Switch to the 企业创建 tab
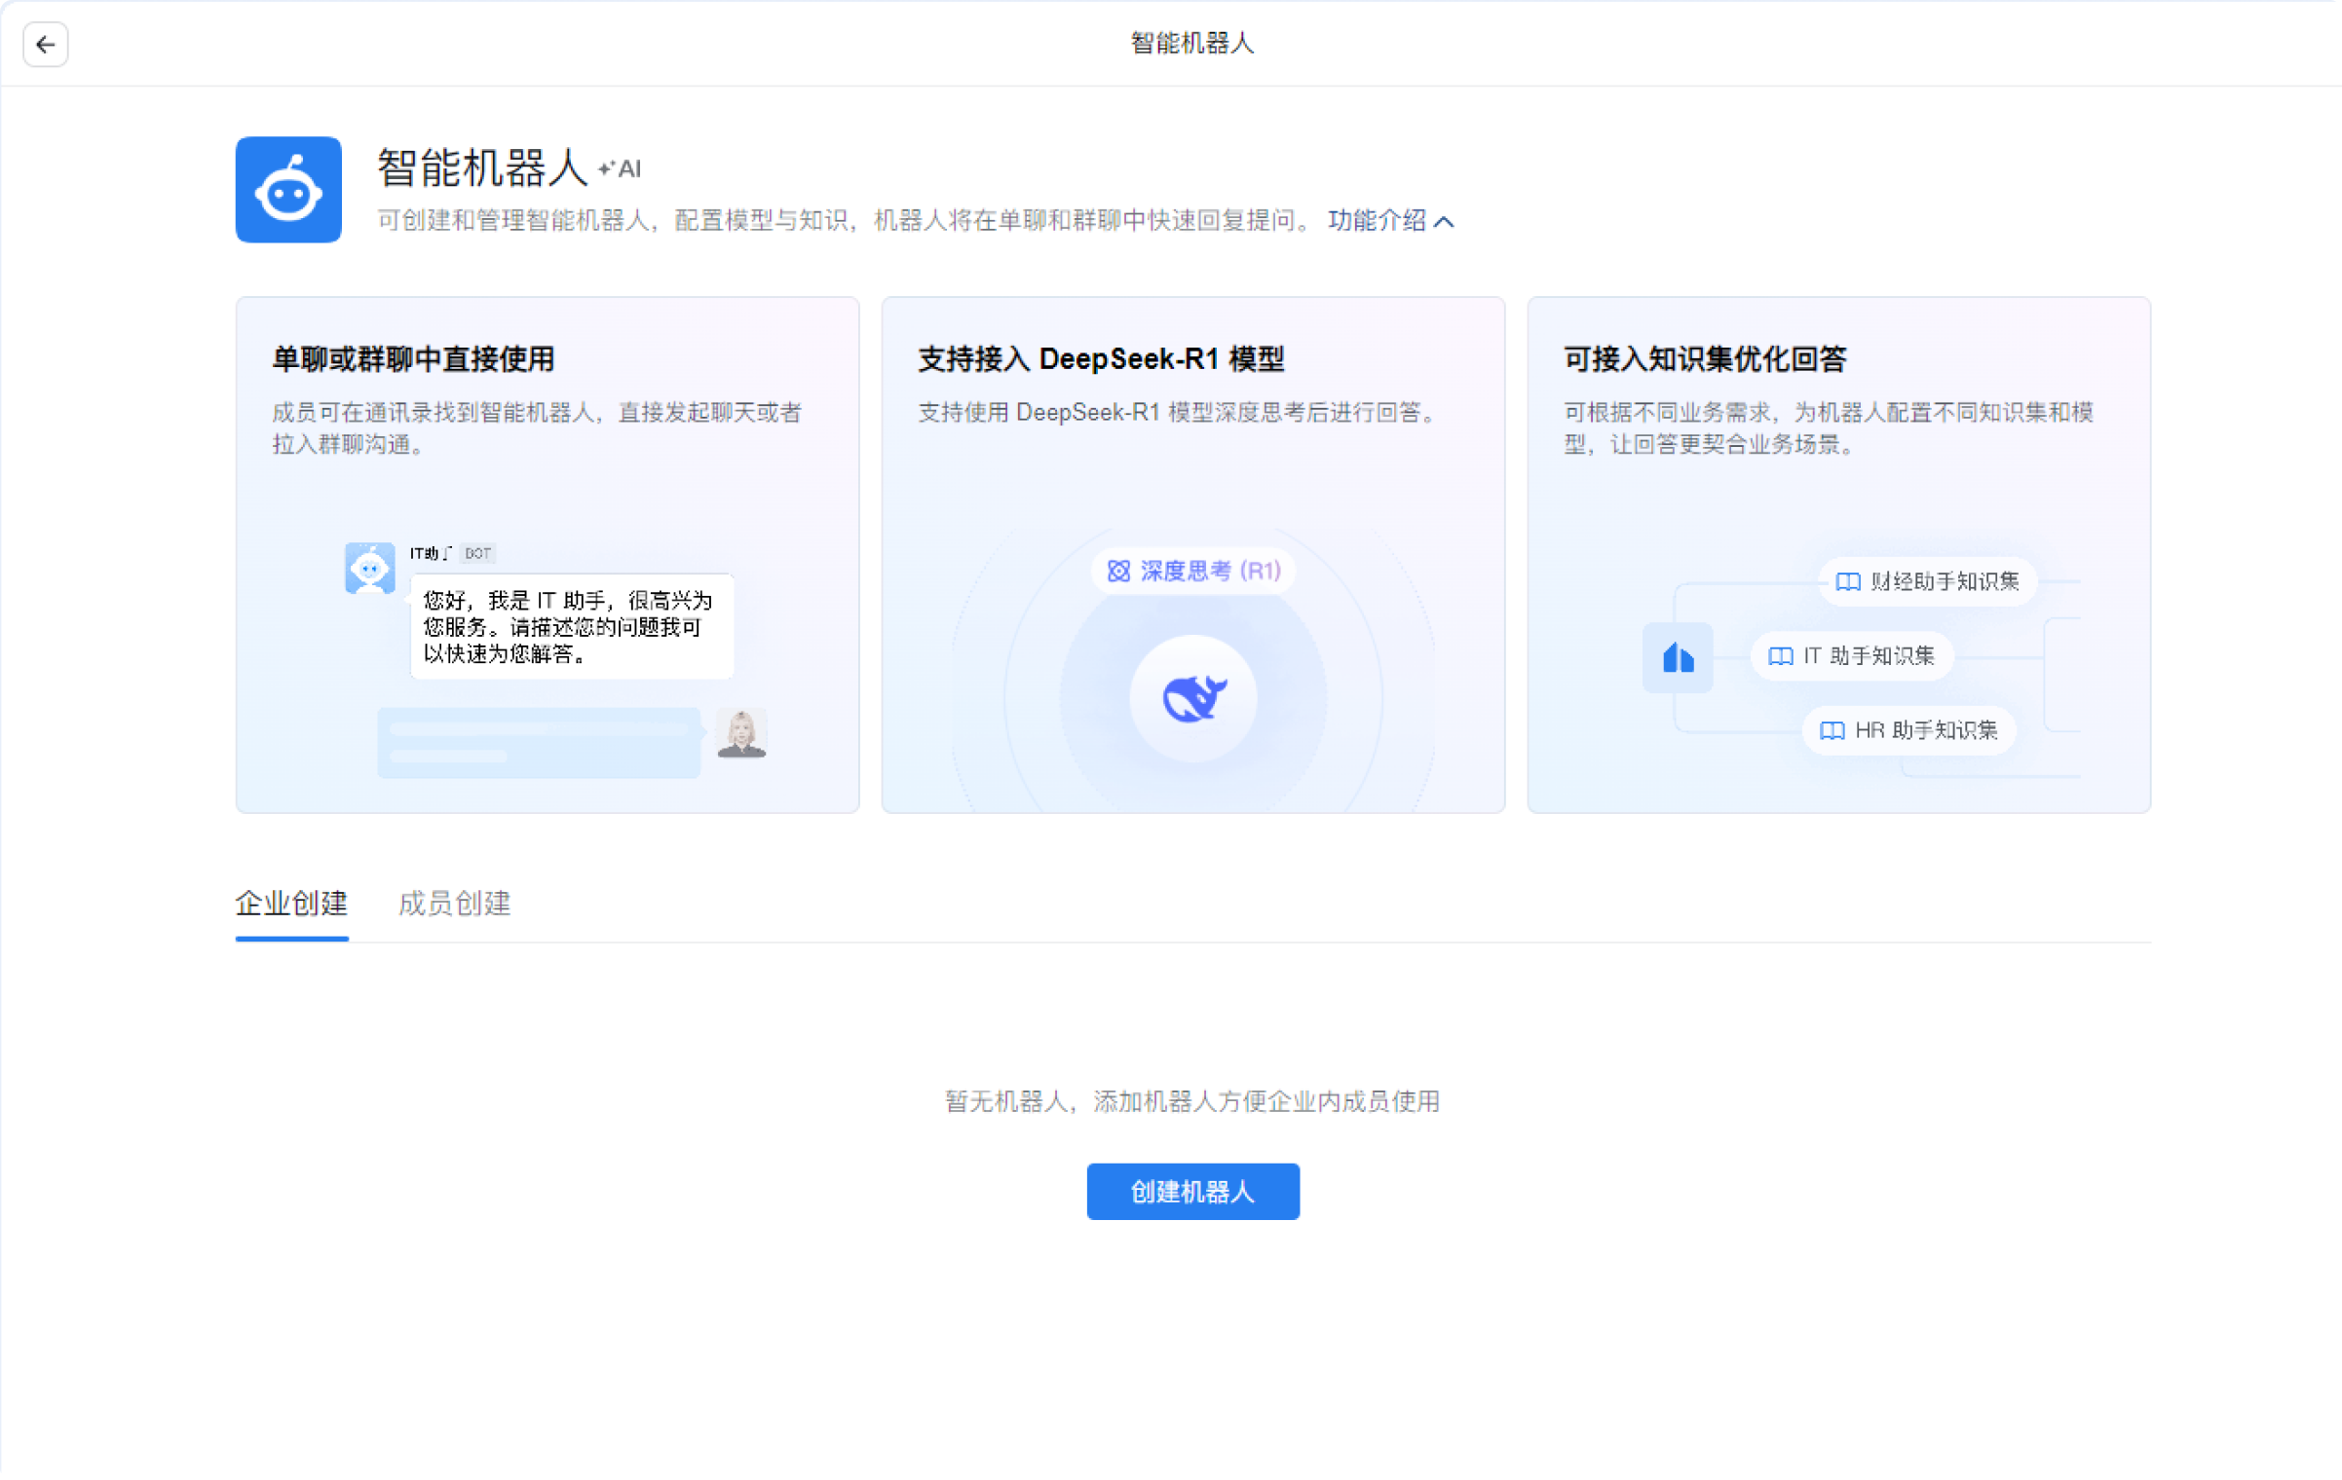This screenshot has width=2342, height=1480. point(291,904)
